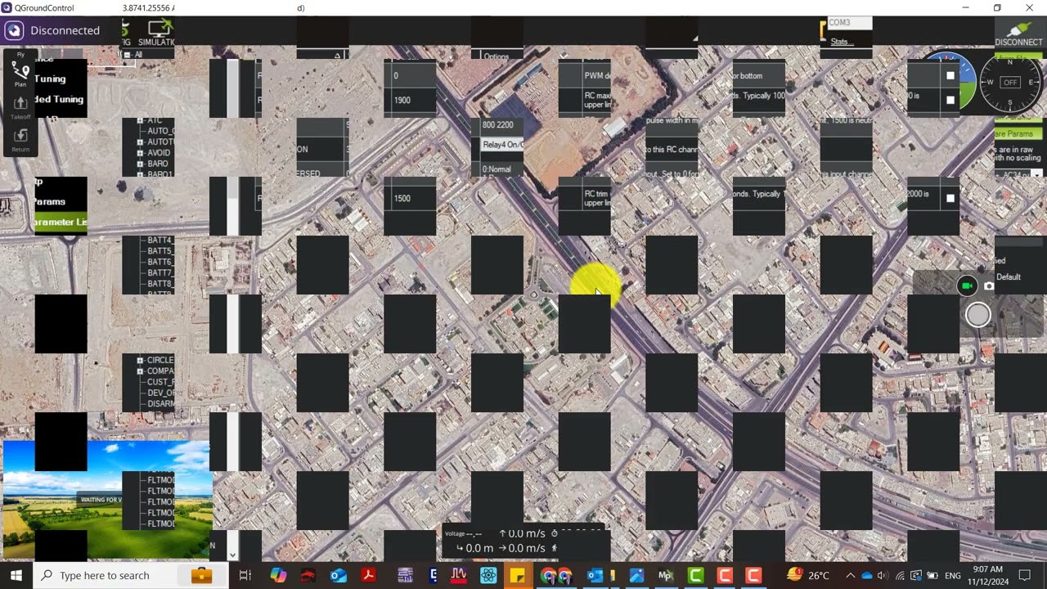Click the Compare Params button
The height and width of the screenshot is (589, 1047).
[x=1018, y=133]
